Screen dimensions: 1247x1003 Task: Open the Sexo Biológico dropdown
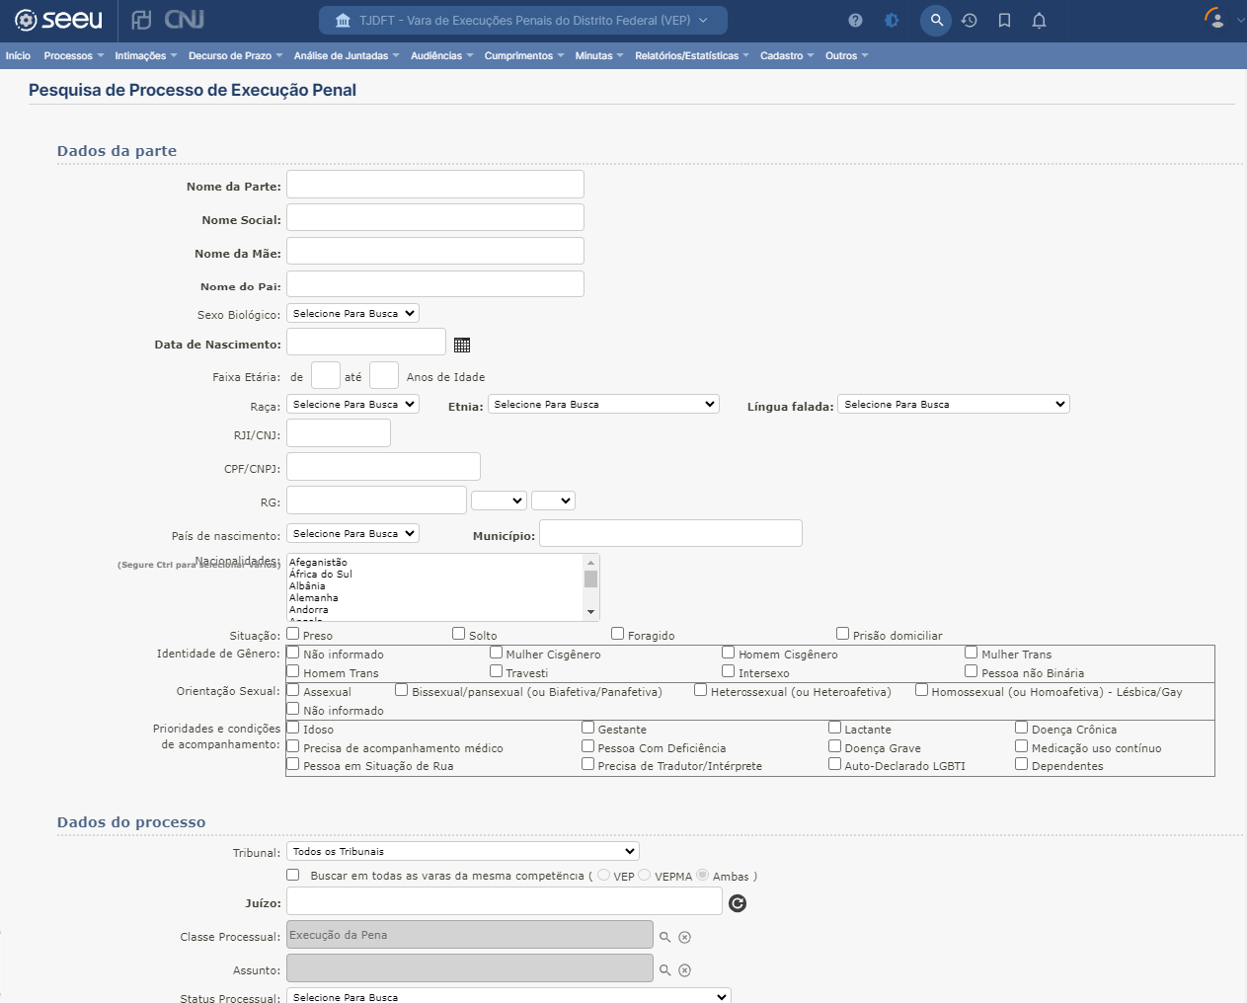point(352,314)
